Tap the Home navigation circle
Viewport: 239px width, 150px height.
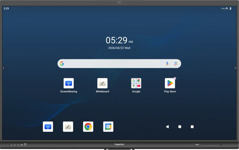pyautogui.click(x=180, y=127)
